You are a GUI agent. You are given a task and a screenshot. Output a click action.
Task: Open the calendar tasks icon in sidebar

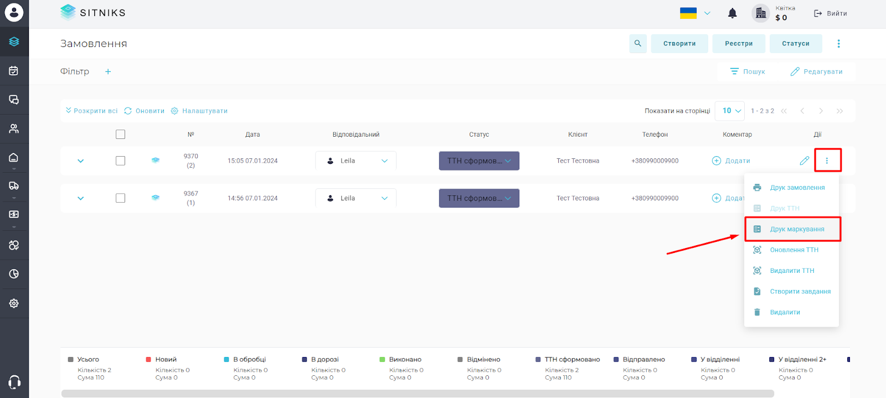(14, 71)
